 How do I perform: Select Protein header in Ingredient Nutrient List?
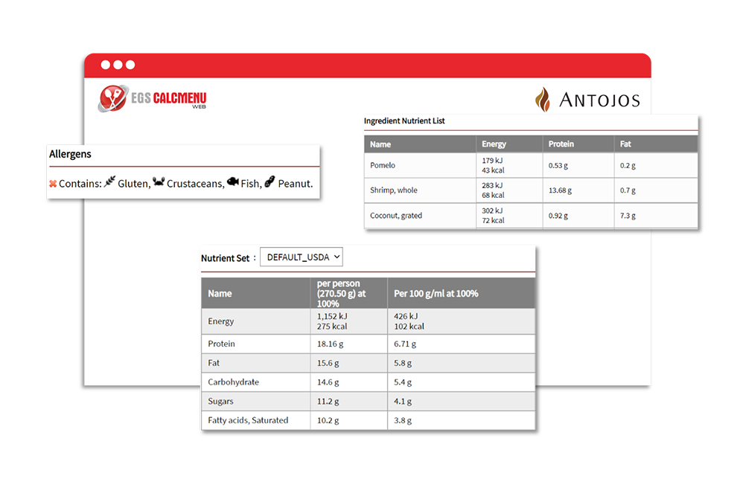point(561,144)
